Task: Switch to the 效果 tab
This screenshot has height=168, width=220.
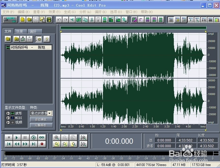Action: click(21, 31)
